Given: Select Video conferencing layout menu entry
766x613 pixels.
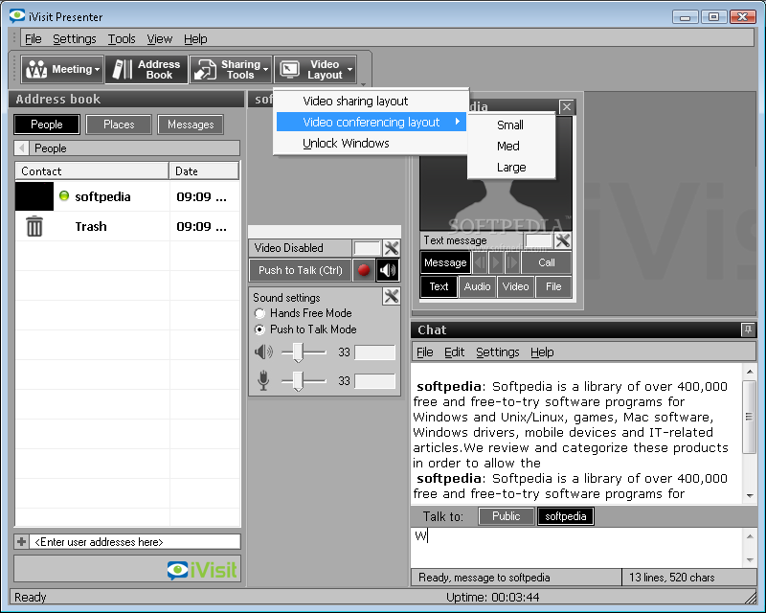Looking at the screenshot, I should (371, 122).
